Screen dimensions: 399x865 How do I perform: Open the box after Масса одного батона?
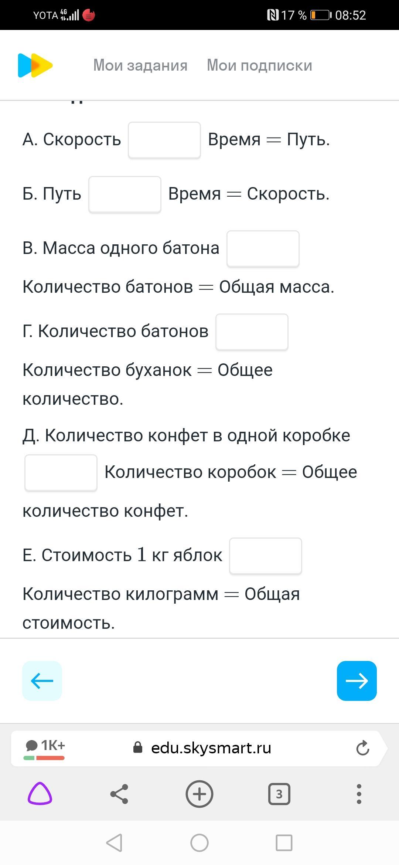coord(263,249)
